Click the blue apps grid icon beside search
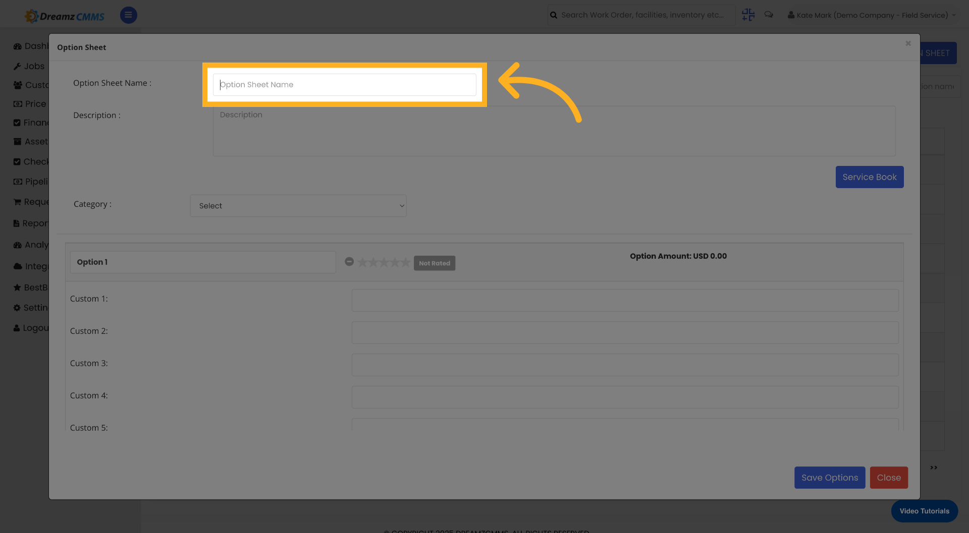 pos(748,15)
